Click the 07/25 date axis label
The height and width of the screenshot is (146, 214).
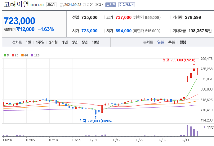77,140
